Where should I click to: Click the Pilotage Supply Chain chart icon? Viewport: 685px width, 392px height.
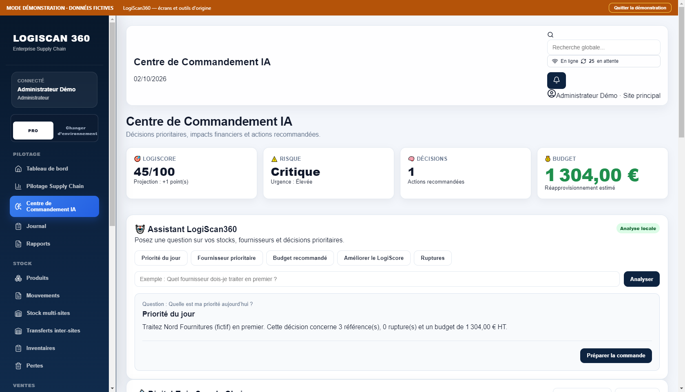[x=18, y=186]
